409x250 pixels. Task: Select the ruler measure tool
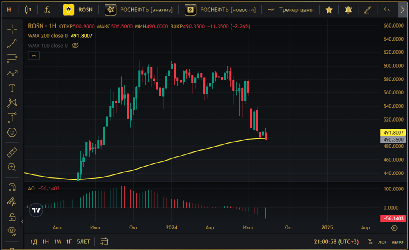(12, 152)
